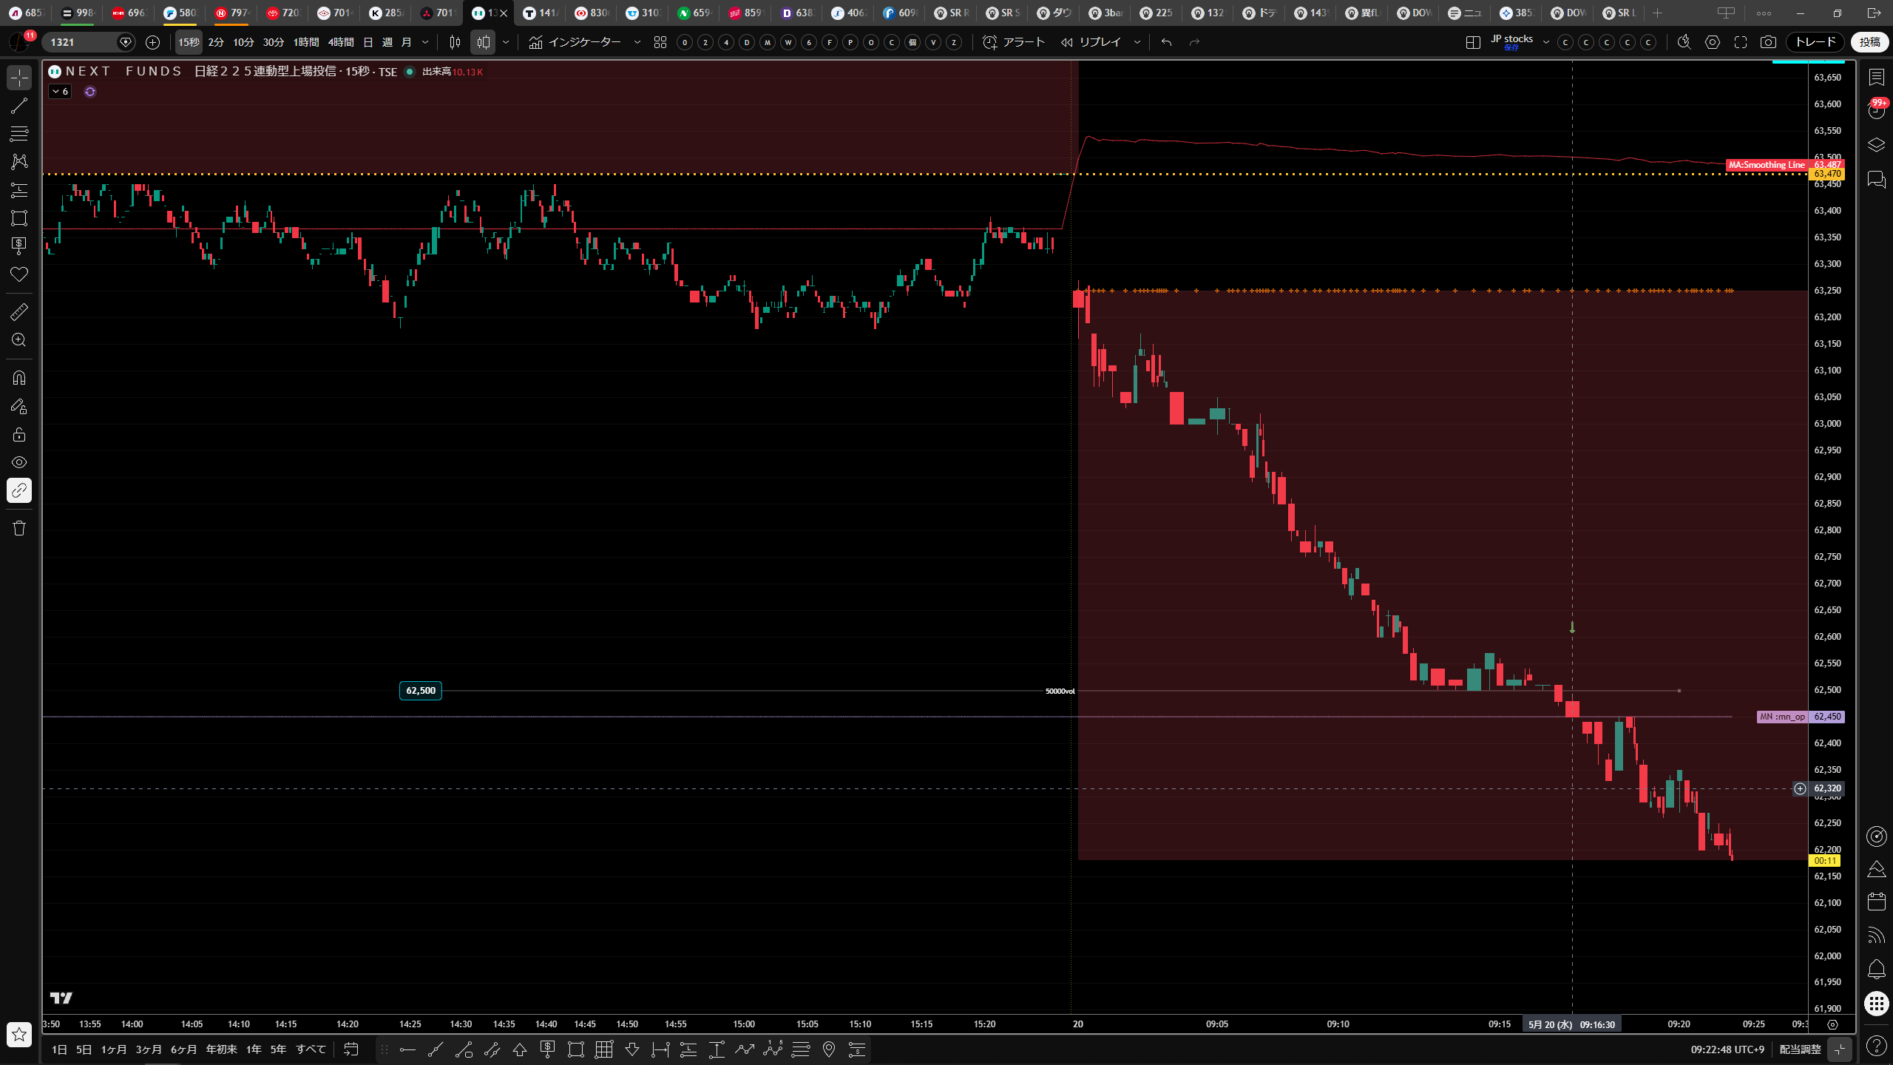Open the layout setup split-panel icon
Image resolution: width=1893 pixels, height=1065 pixels.
pyautogui.click(x=1473, y=42)
